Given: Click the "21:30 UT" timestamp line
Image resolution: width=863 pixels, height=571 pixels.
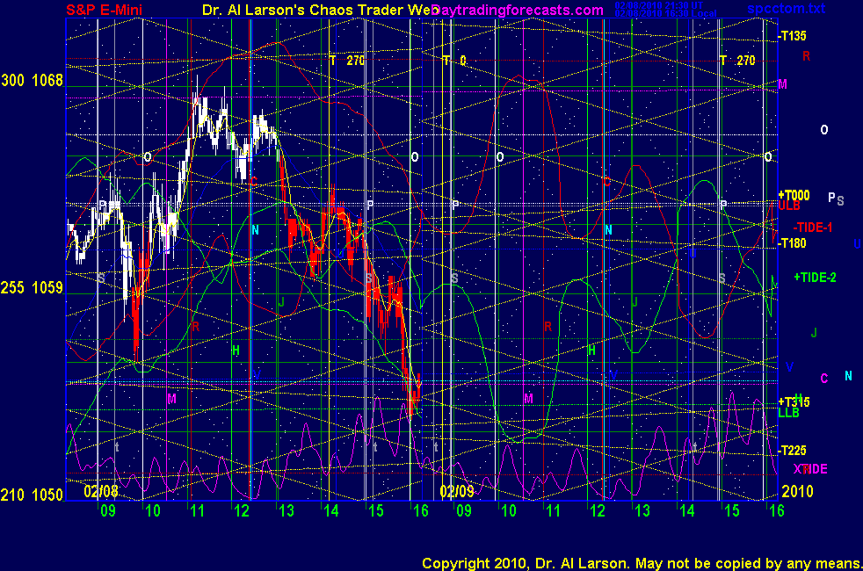Looking at the screenshot, I should (x=659, y=5).
